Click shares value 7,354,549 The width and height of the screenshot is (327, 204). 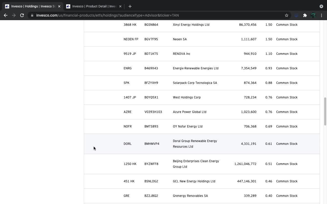pos(249,68)
